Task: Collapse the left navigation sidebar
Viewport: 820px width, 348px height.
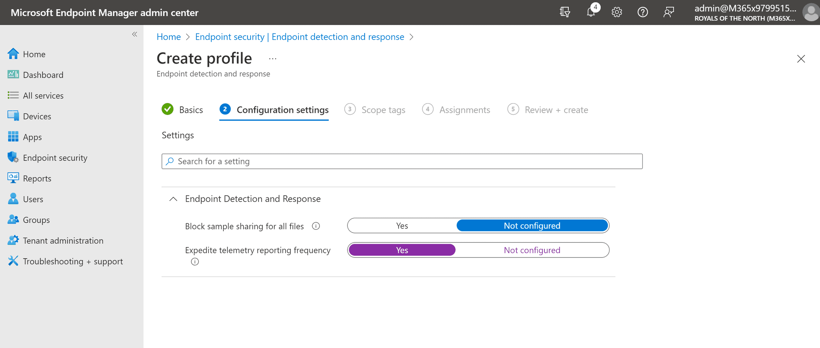Action: 135,34
